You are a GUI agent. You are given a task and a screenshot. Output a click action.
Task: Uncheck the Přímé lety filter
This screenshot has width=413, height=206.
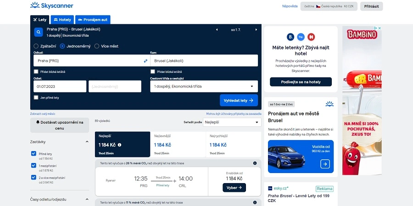33,153
